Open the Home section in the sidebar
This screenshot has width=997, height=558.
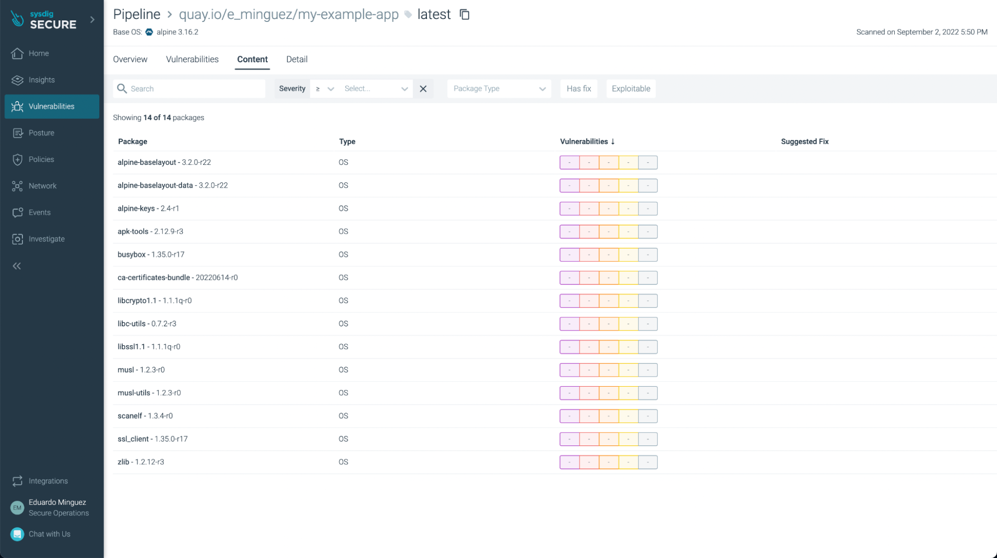pos(39,53)
